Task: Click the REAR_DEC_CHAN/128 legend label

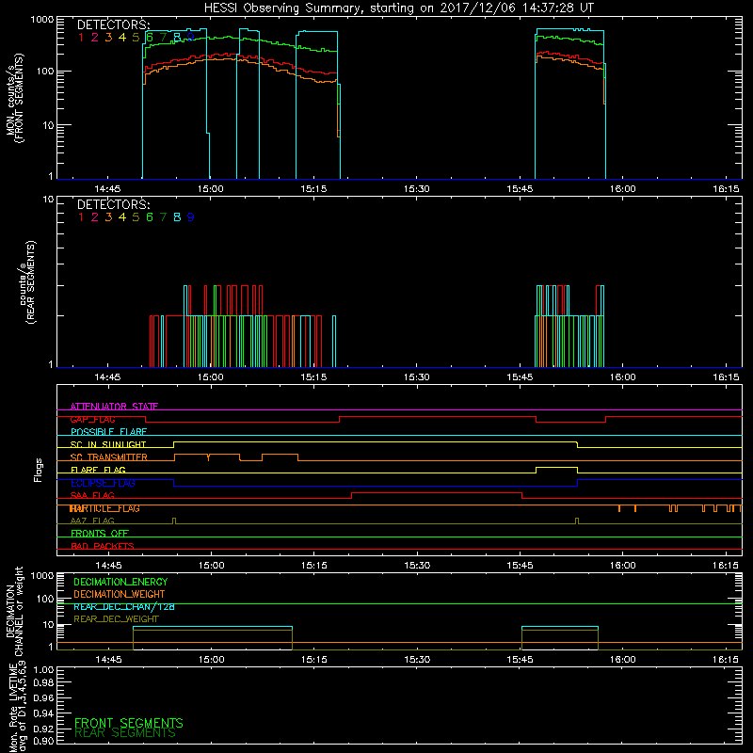Action: 124,606
